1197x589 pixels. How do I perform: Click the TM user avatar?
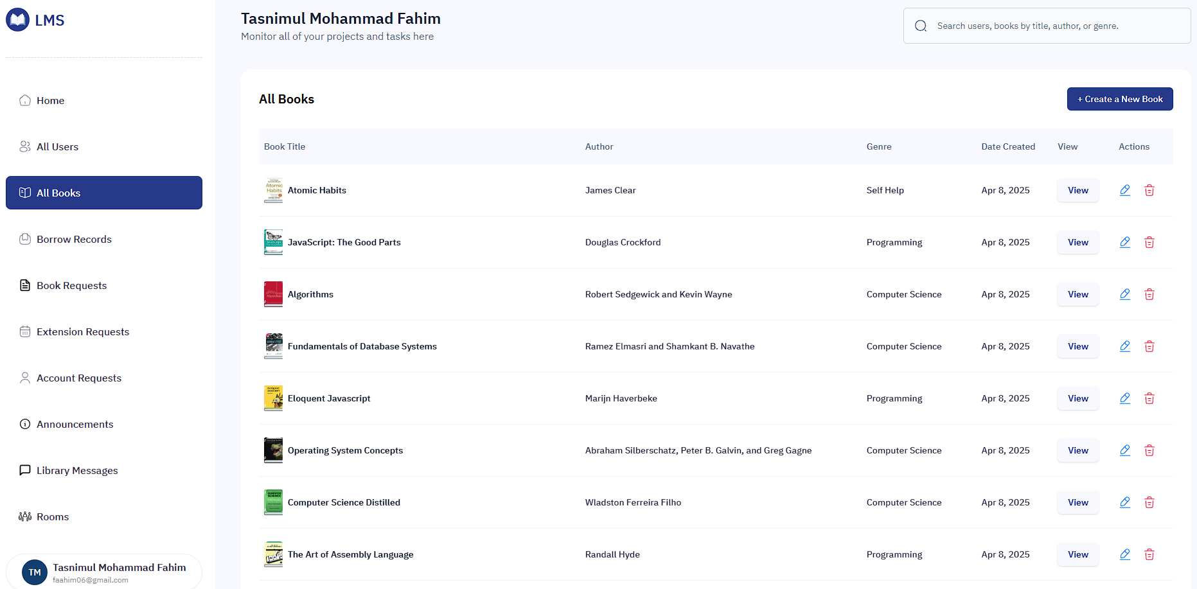tap(35, 572)
